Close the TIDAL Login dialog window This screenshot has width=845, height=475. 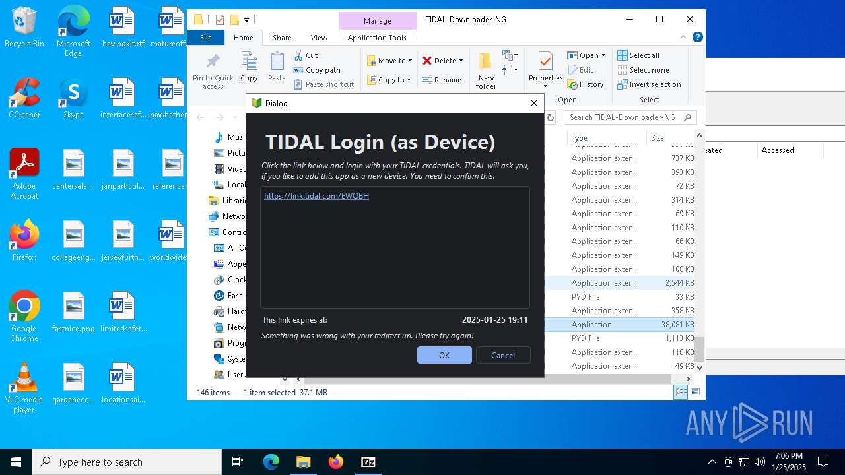(533, 103)
